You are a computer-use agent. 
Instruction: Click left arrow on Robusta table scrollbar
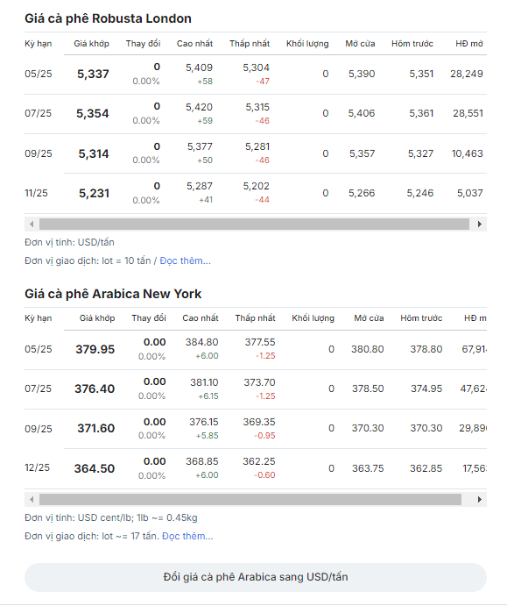[32, 225]
